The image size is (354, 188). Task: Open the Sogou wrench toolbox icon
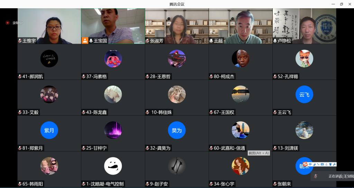pyautogui.click(x=334, y=164)
